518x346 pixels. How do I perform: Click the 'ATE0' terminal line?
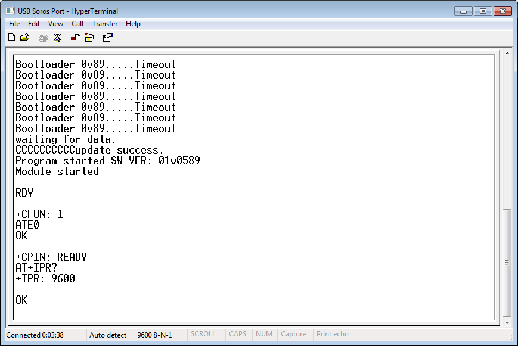[27, 225]
